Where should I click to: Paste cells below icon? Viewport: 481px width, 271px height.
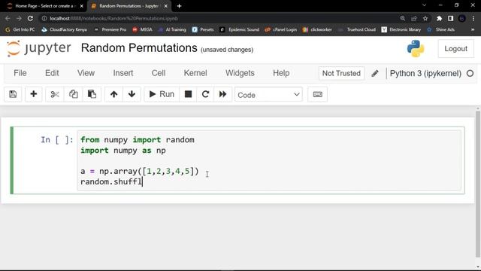click(x=92, y=94)
